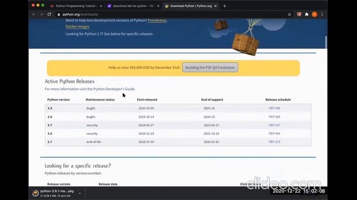Click the browser back arrow
The image size is (357, 200).
(34, 14)
